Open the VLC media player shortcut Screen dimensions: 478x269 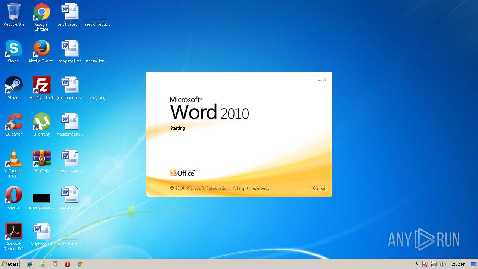[x=13, y=164]
